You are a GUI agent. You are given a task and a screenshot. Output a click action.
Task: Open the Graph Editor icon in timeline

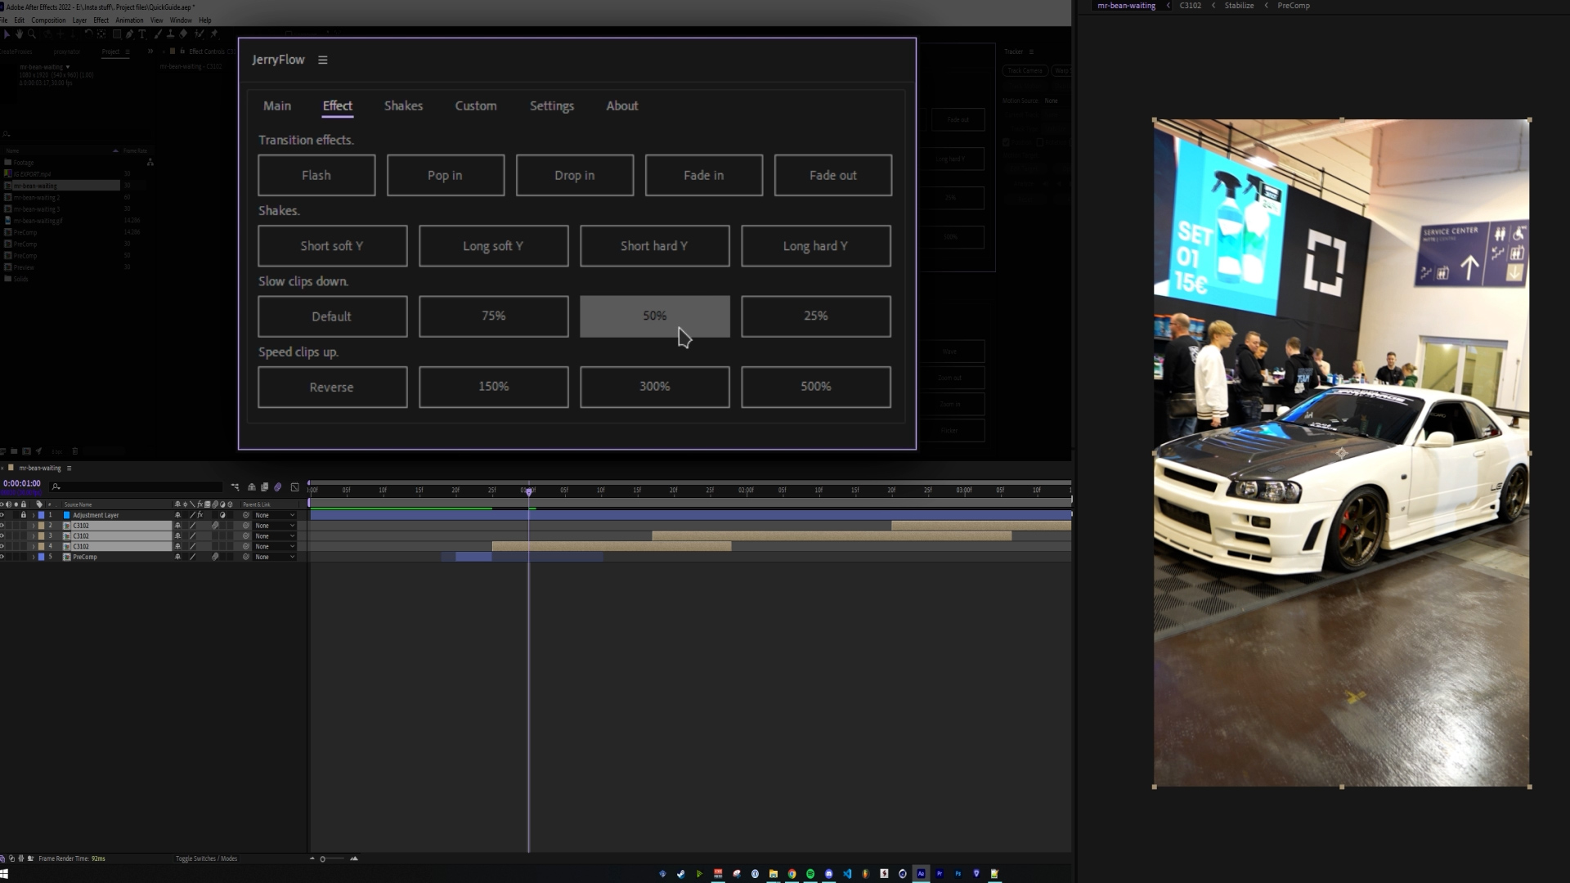click(x=295, y=487)
